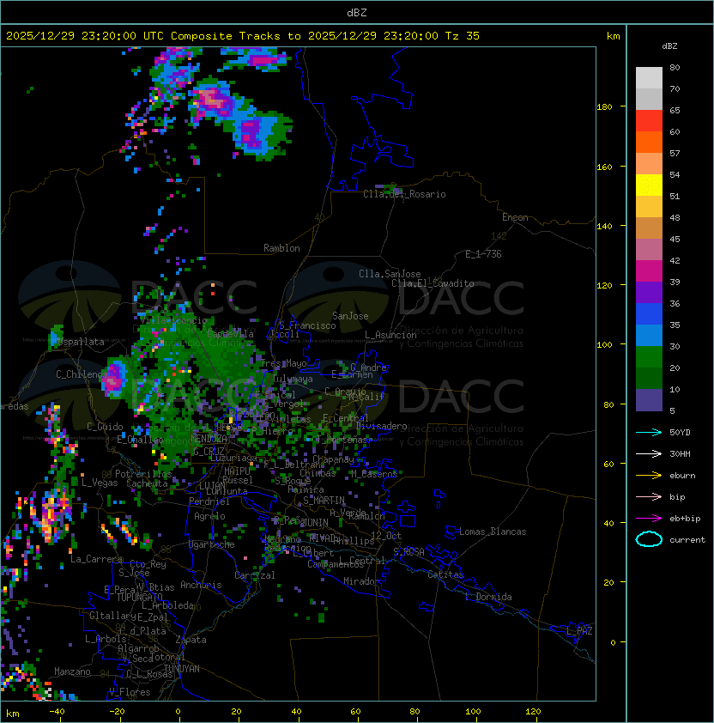The height and width of the screenshot is (723, 714).
Task: Pick the tan 45-48 dBZ swatch
Action: (649, 228)
